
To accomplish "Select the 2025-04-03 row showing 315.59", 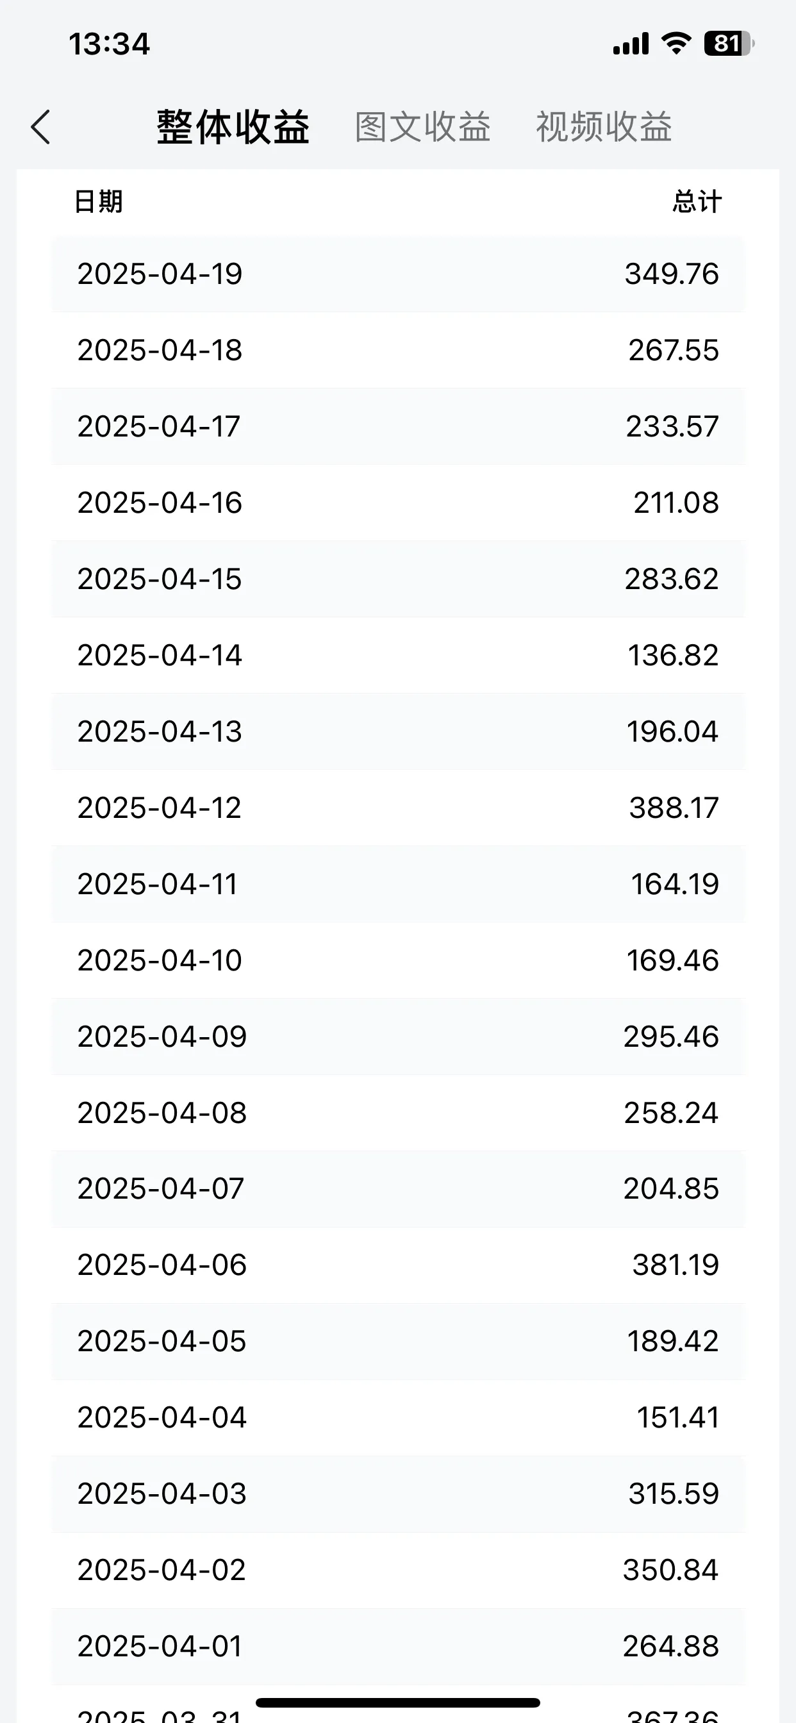I will [398, 1494].
